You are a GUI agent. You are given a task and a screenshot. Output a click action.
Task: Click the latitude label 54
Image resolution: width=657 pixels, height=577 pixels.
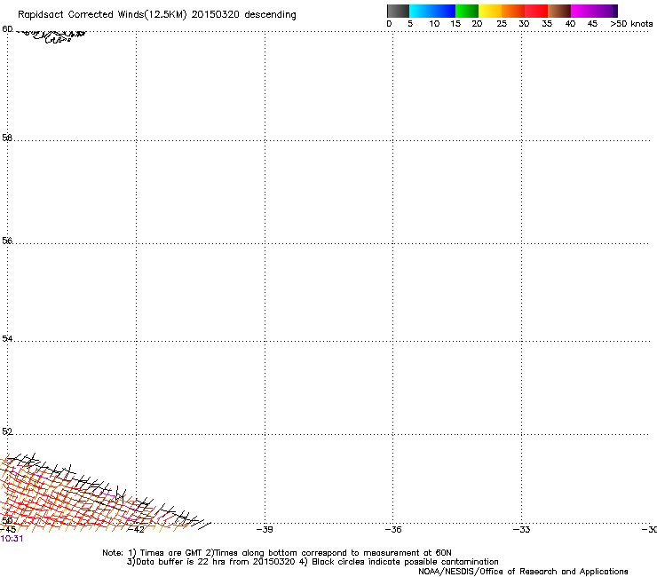tap(7, 338)
